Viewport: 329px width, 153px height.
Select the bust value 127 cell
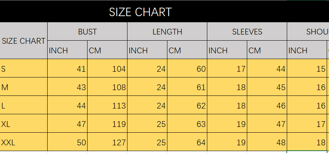(x=107, y=142)
